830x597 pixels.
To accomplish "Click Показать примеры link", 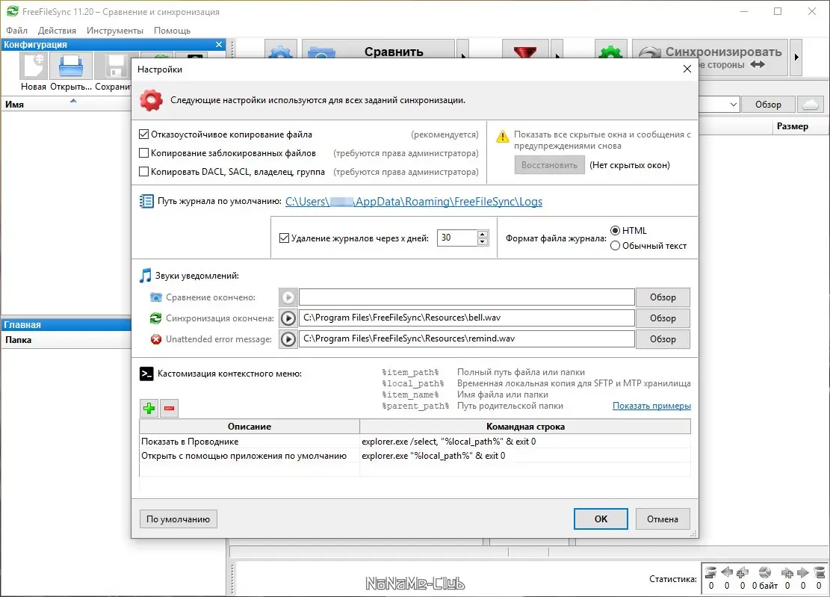I will pos(651,406).
